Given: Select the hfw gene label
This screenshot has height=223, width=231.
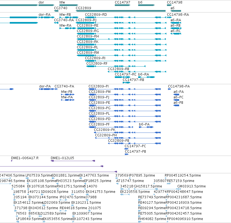Looking at the screenshot, I should 62,2.
